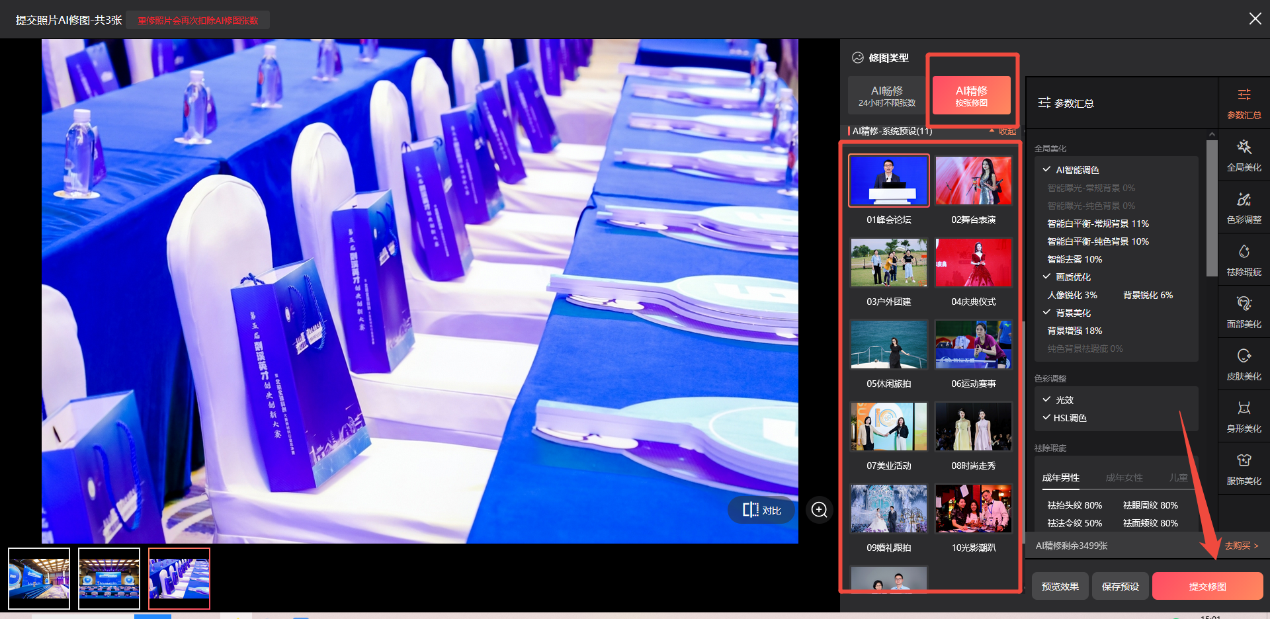Select the 02舞台表演 preset thumbnail
This screenshot has width=1270, height=619.
(973, 181)
